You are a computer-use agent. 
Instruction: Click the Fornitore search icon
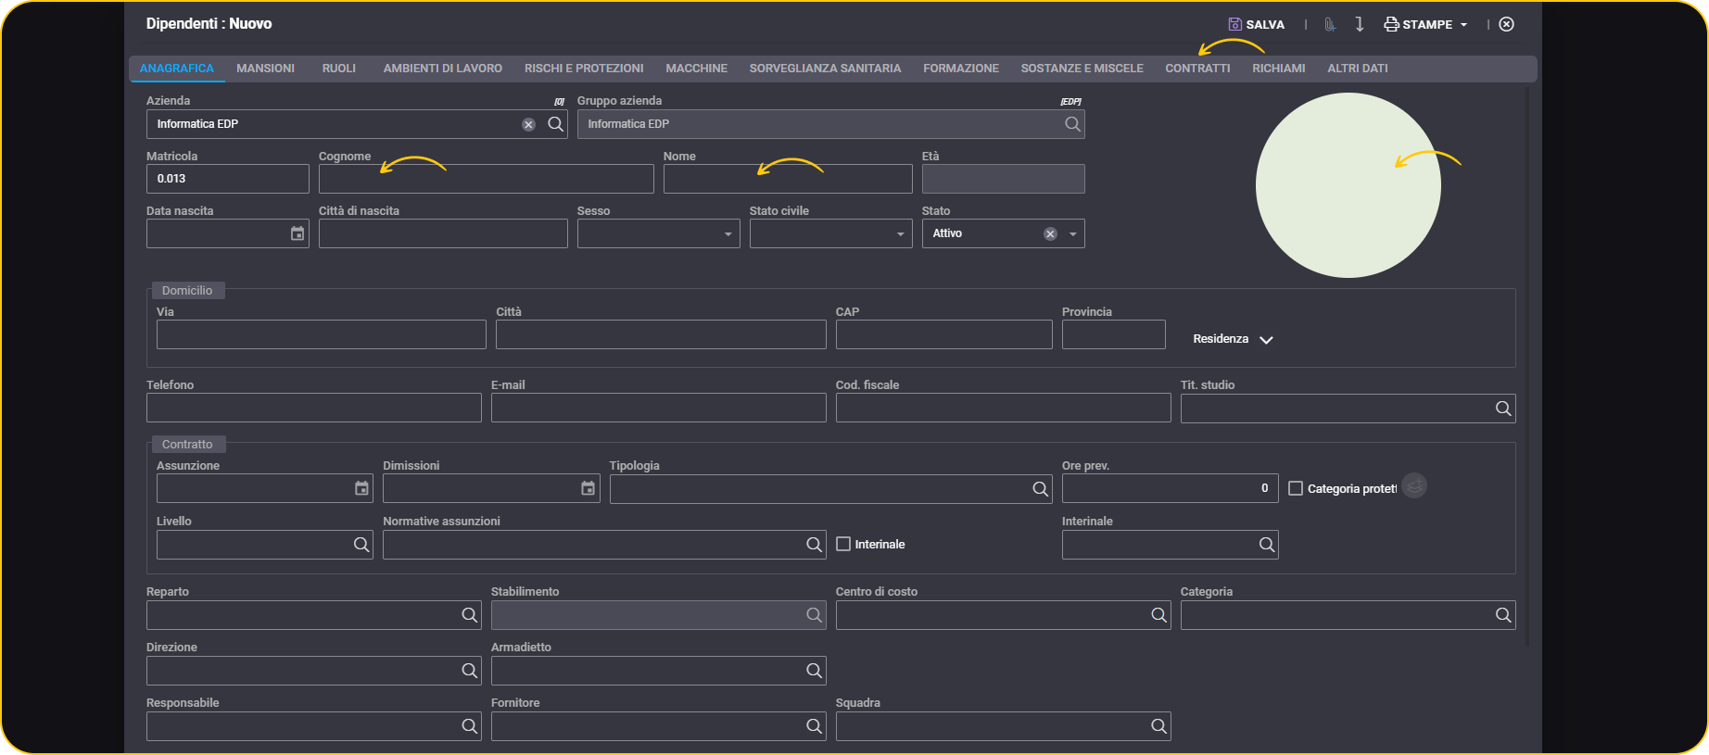814,726
